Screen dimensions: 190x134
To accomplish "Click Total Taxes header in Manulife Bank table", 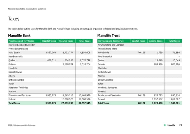I will point(85,41).
